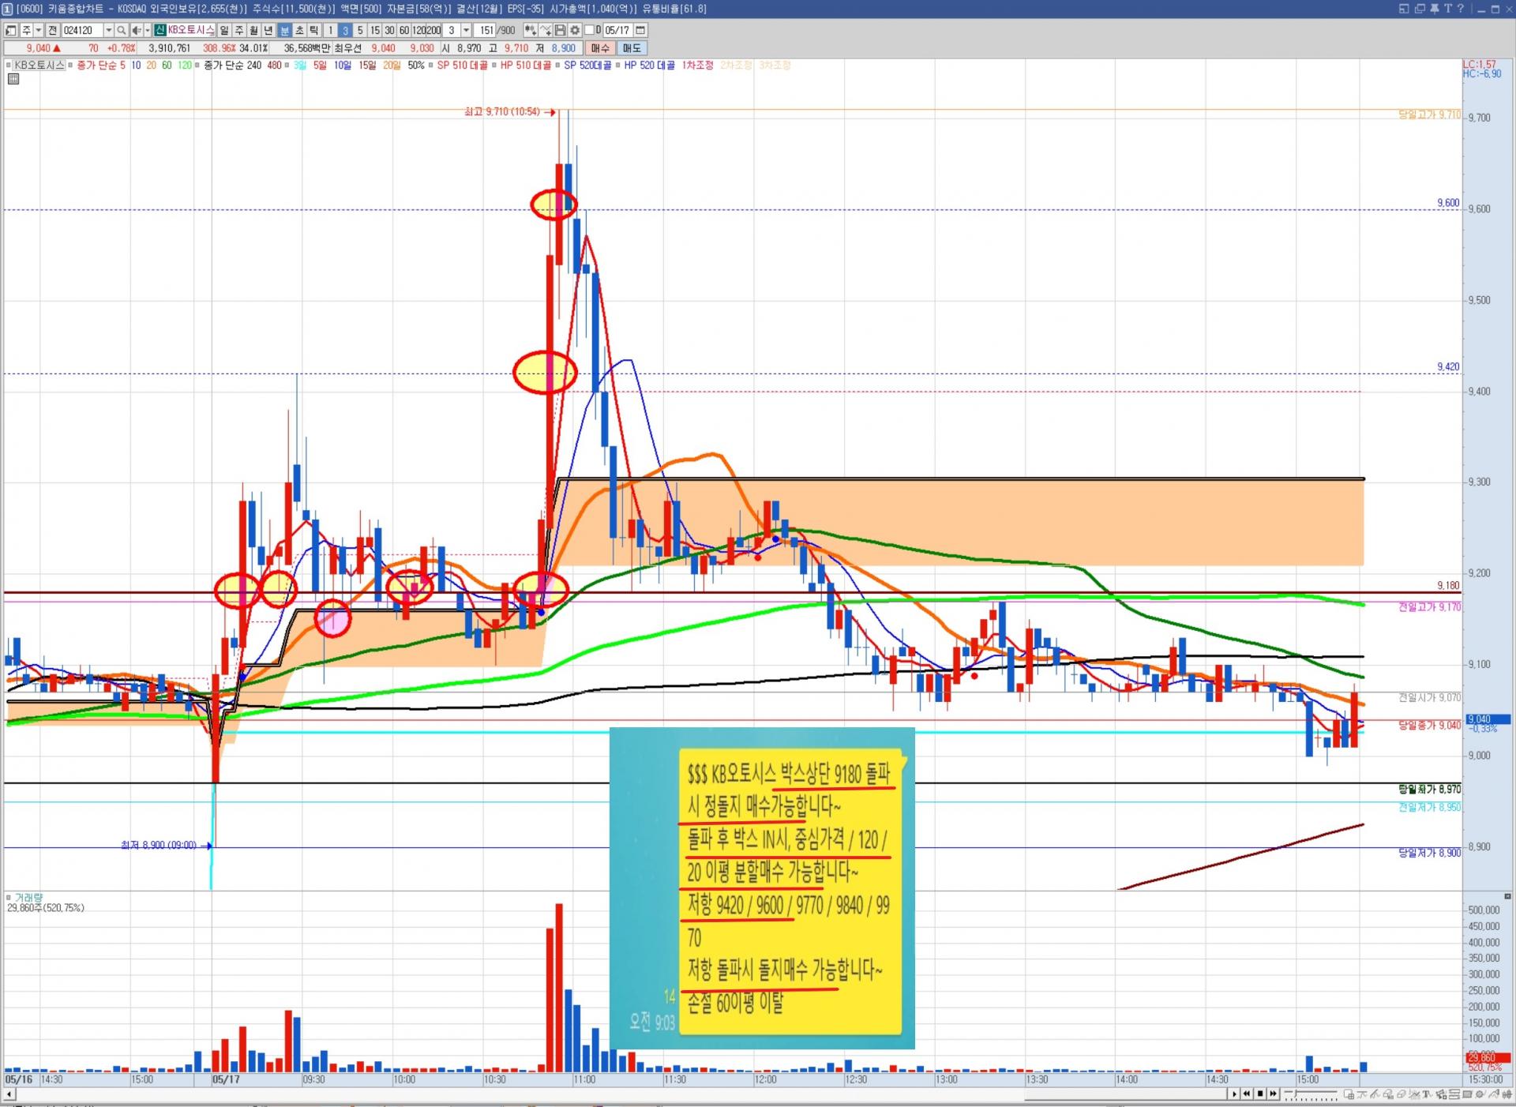The image size is (1516, 1107).
Task: Click the stock search magnifier icon
Action: 121,30
